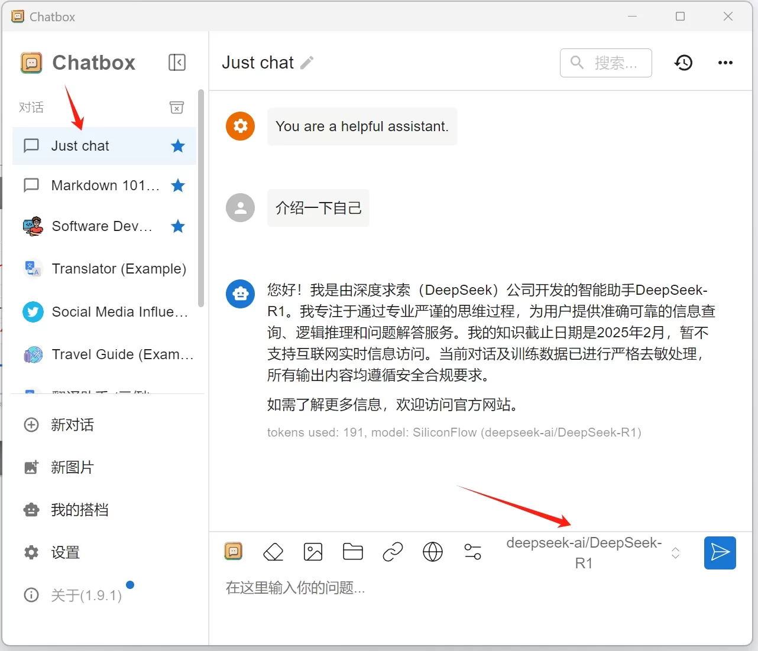The image size is (758, 651).
Task: Open the Travel Guide example conversation
Action: (x=105, y=354)
